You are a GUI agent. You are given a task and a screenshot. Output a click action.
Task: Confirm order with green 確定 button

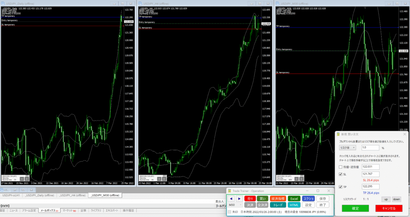[356, 208]
